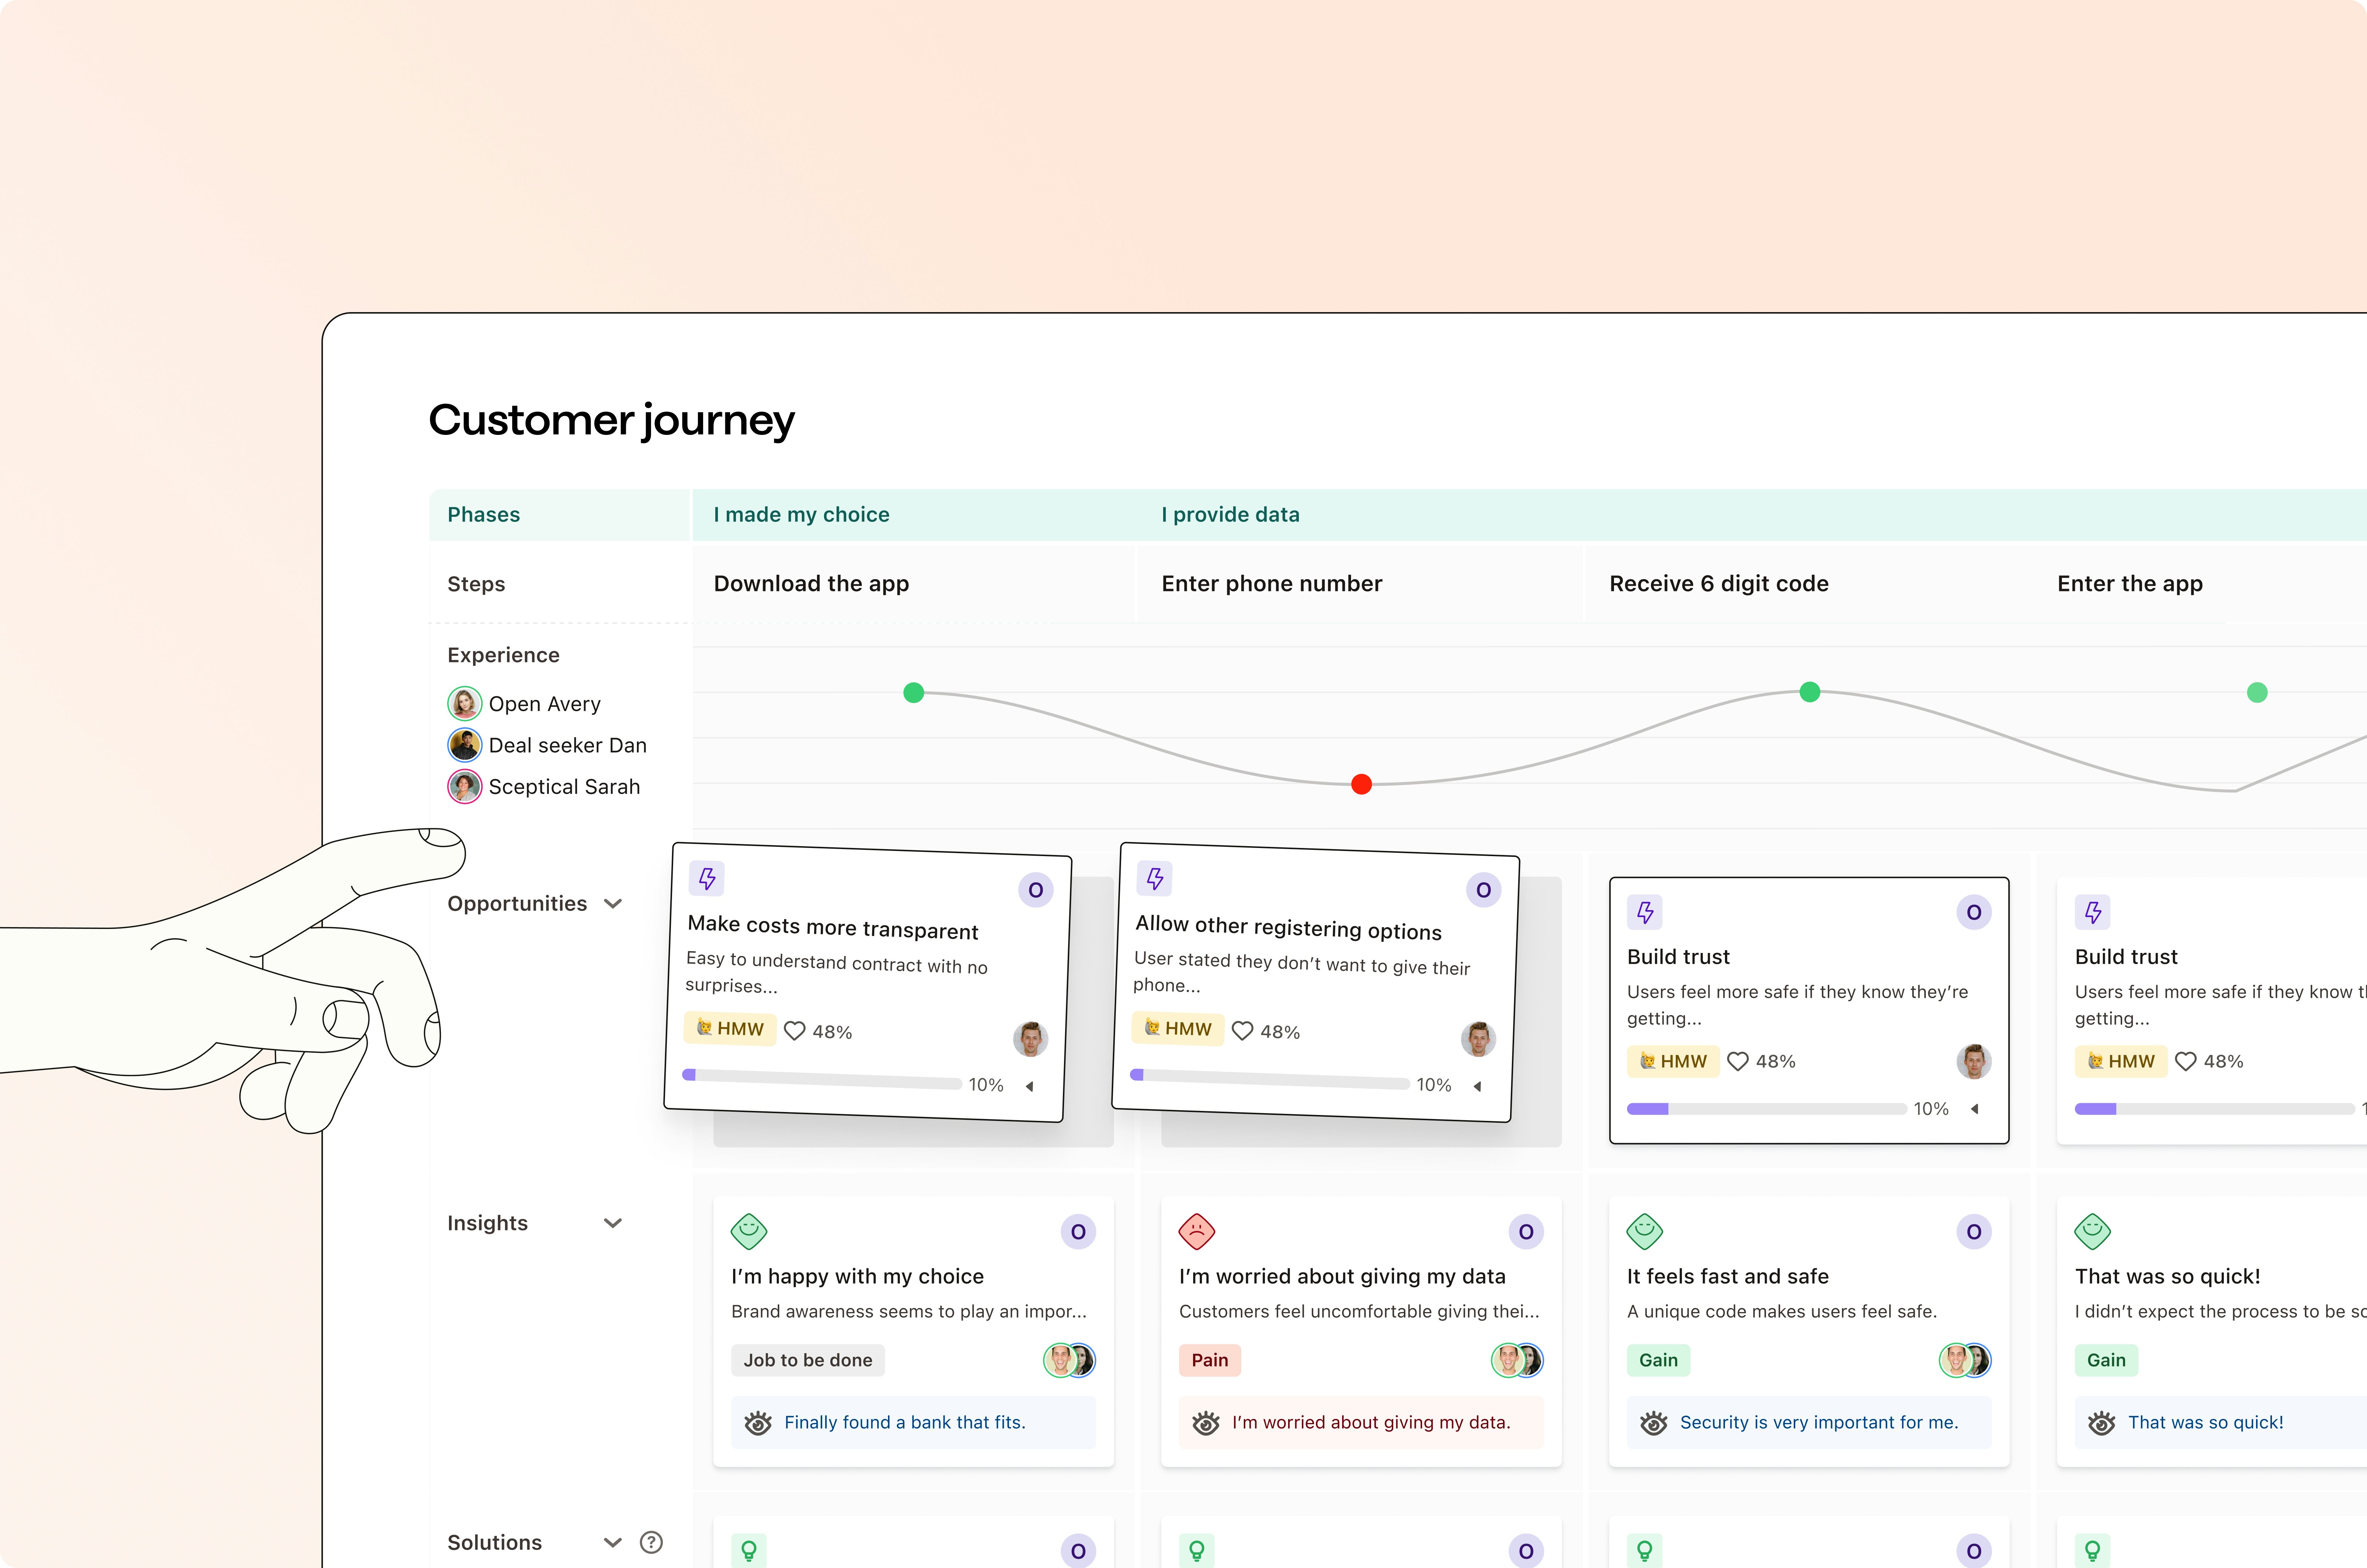Viewport: 2367px width, 1568px height.
Task: Click happy face icon on I'm happy with my choice card
Action: click(x=749, y=1231)
